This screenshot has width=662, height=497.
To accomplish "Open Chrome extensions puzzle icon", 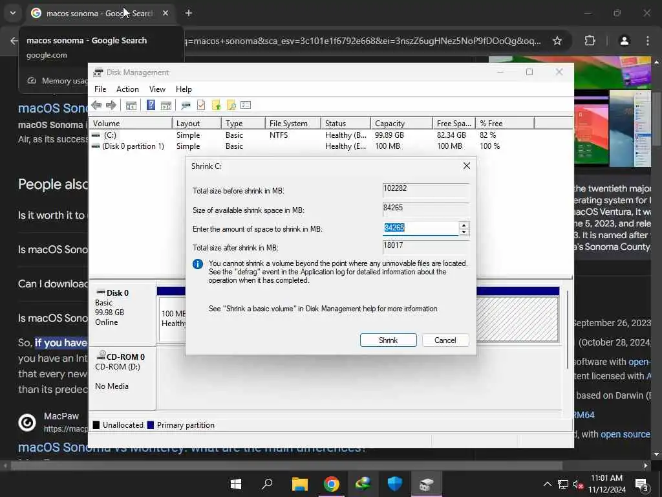I will click(x=590, y=41).
